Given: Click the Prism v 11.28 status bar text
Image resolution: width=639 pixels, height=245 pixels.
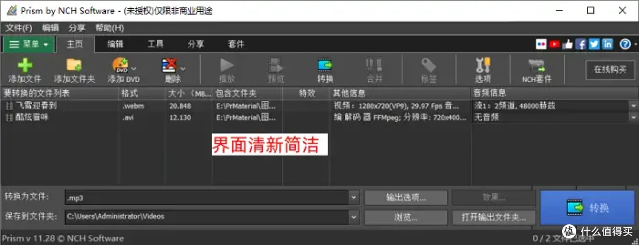Looking at the screenshot, I should coord(63,238).
